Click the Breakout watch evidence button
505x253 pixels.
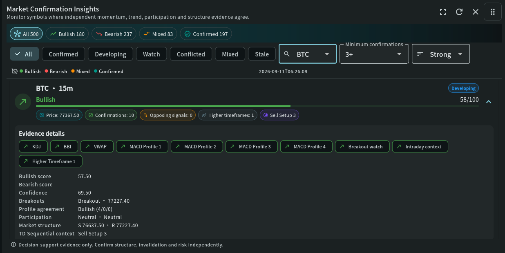click(x=362, y=146)
